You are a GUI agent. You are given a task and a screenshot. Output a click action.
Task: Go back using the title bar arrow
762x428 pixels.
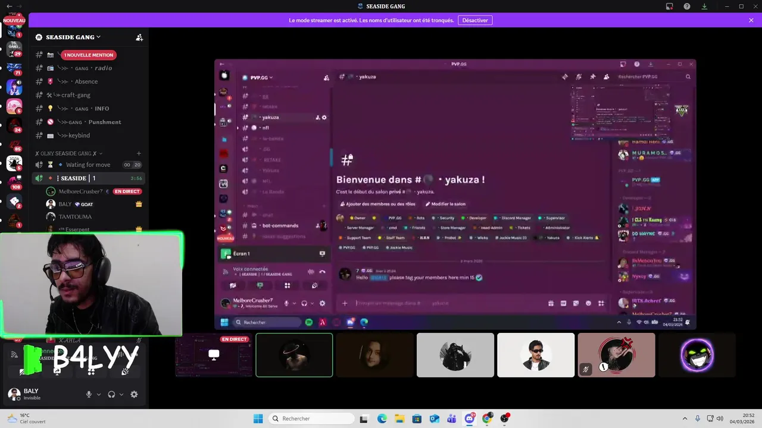9,7
